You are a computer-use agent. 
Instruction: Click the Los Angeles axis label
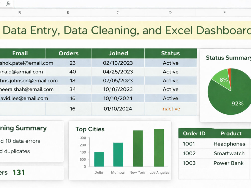coord(159,173)
